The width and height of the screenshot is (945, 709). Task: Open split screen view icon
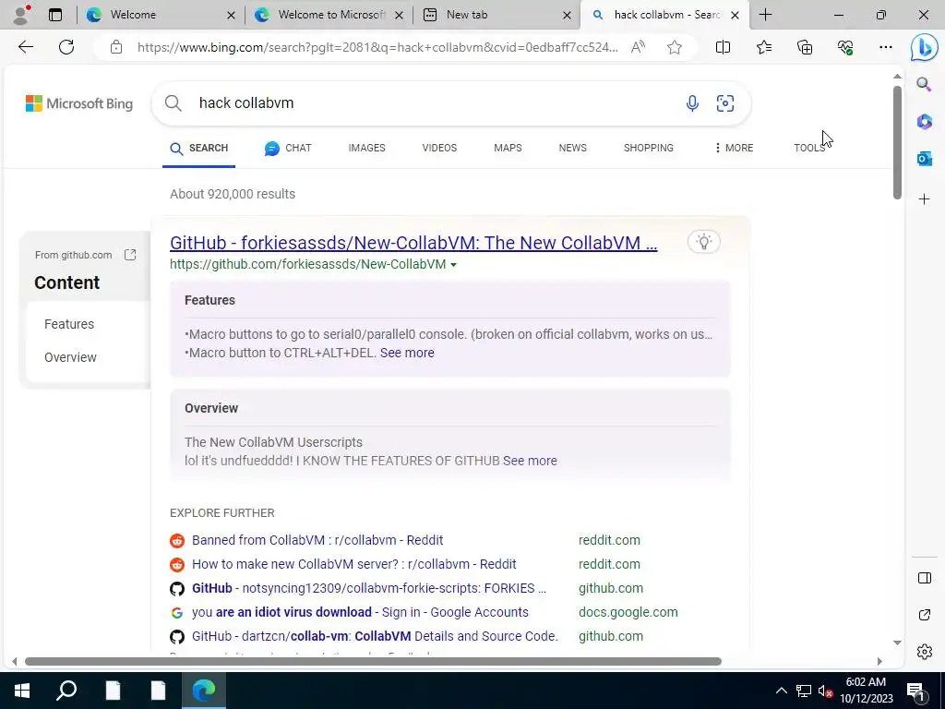click(723, 47)
